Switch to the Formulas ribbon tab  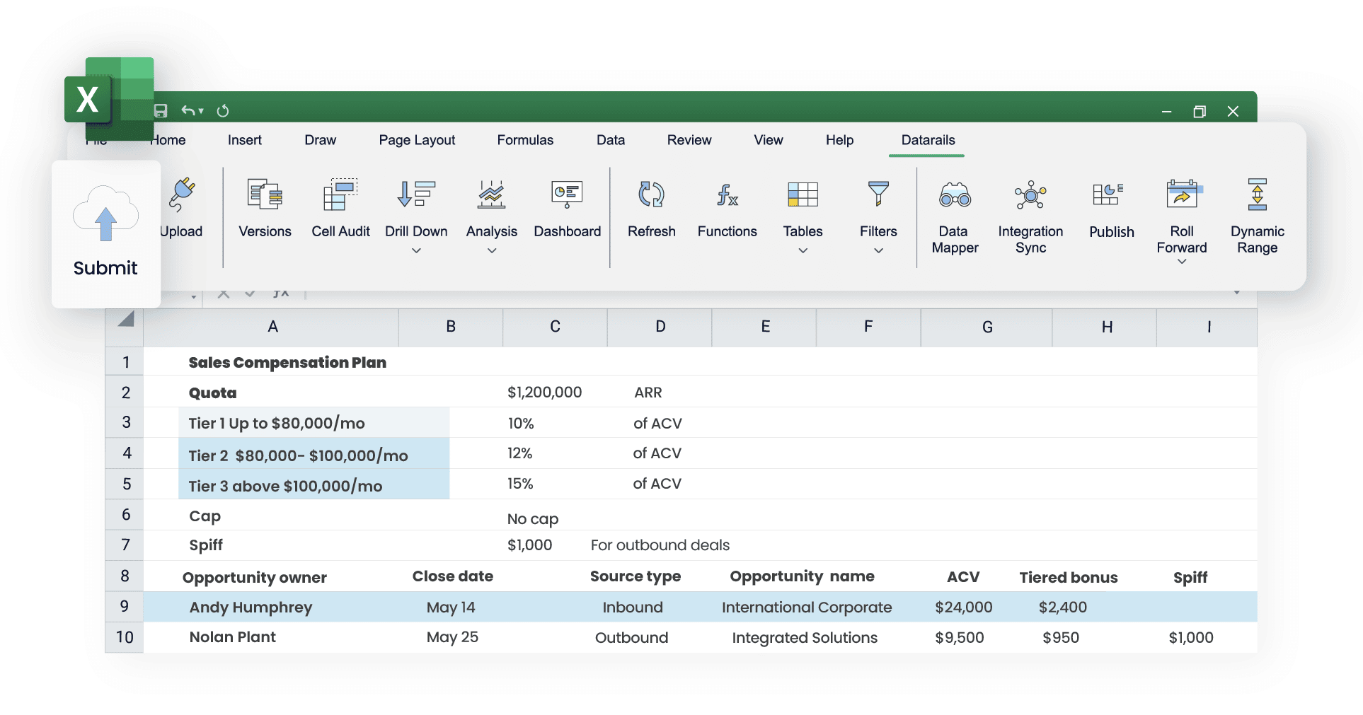coord(525,140)
